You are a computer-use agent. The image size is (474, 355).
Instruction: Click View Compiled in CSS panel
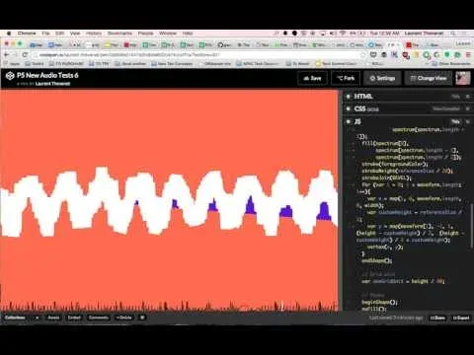click(446, 108)
